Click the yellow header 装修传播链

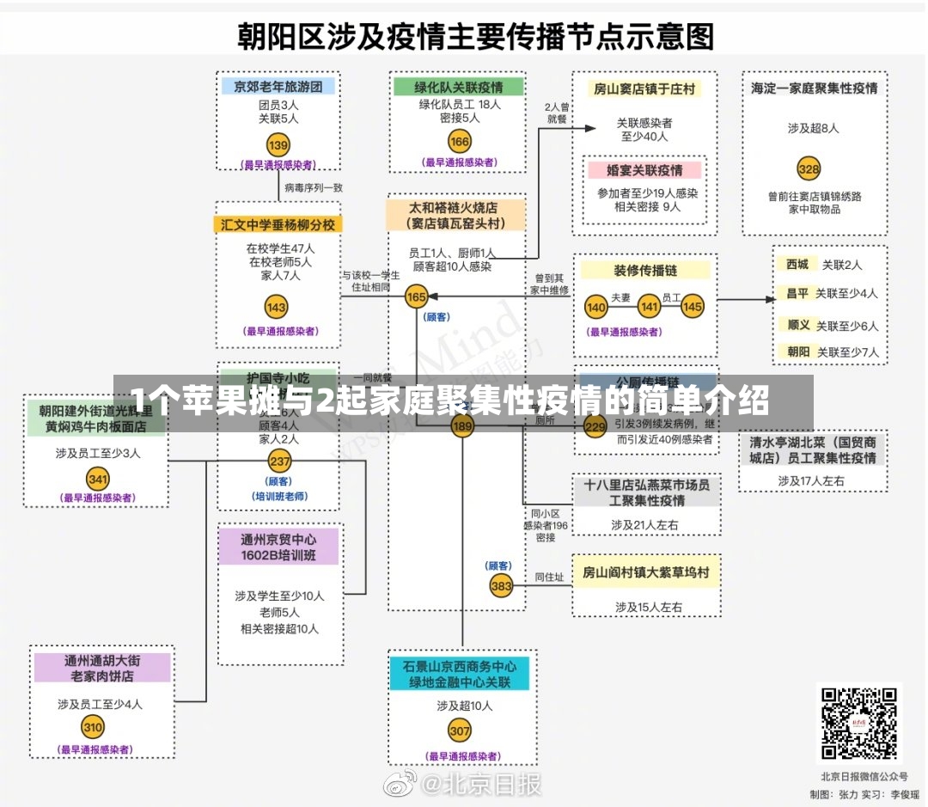[x=645, y=271]
